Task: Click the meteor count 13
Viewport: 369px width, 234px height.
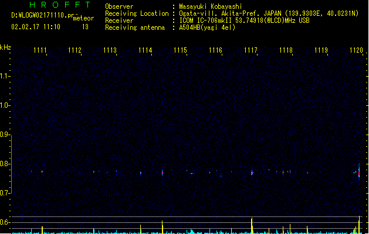Action: [x=85, y=27]
